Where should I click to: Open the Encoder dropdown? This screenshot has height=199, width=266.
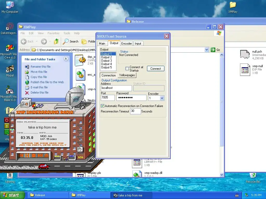[x=162, y=98]
